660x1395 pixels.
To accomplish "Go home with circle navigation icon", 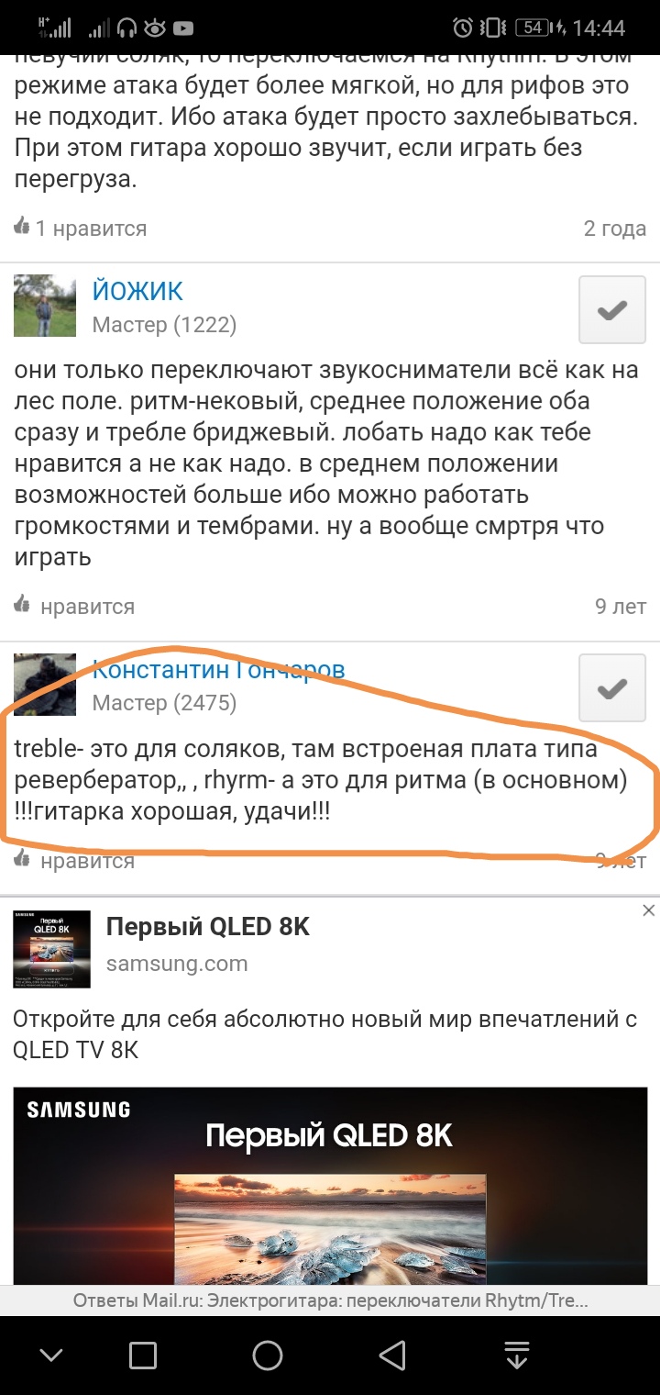I will pyautogui.click(x=268, y=1355).
